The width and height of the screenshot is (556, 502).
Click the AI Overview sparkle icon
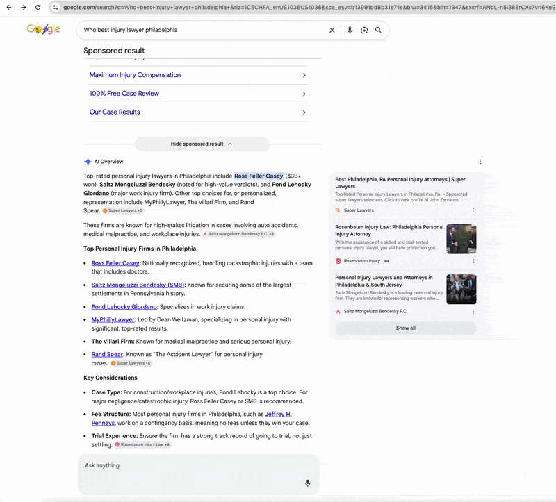[87, 161]
